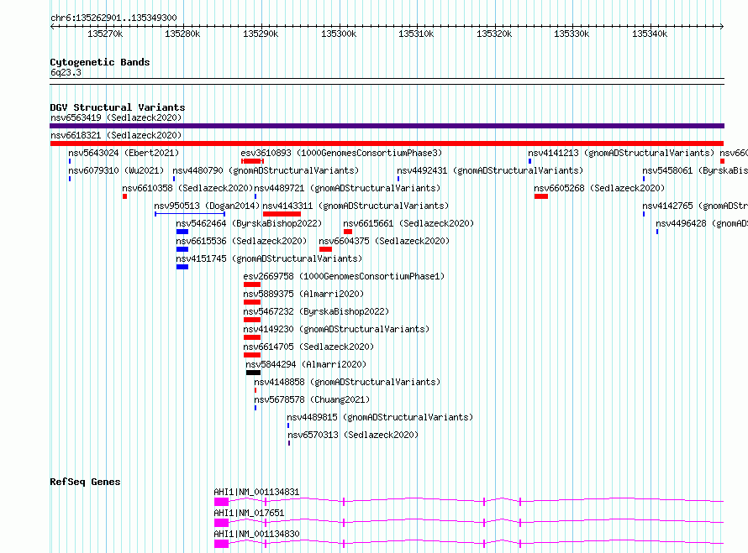Click the 135310k ruler position label

click(x=416, y=34)
